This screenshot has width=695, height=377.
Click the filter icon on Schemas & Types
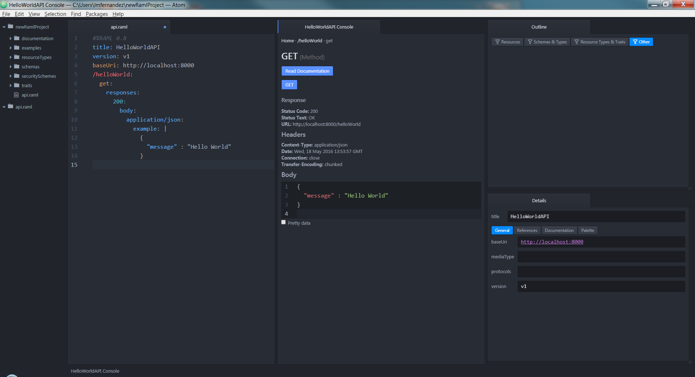tap(530, 42)
